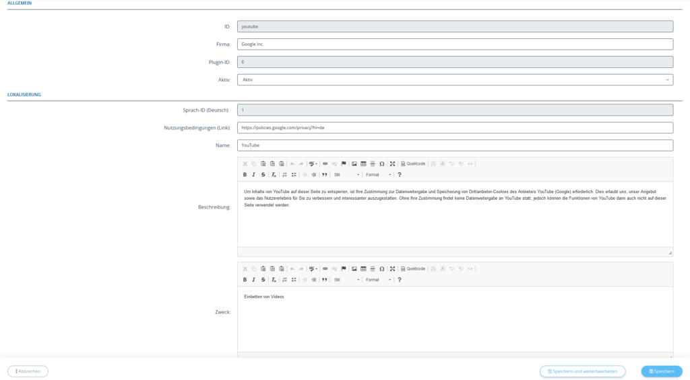Paste into the Beschreibung editor
The height and width of the screenshot is (380, 690).
[263, 164]
